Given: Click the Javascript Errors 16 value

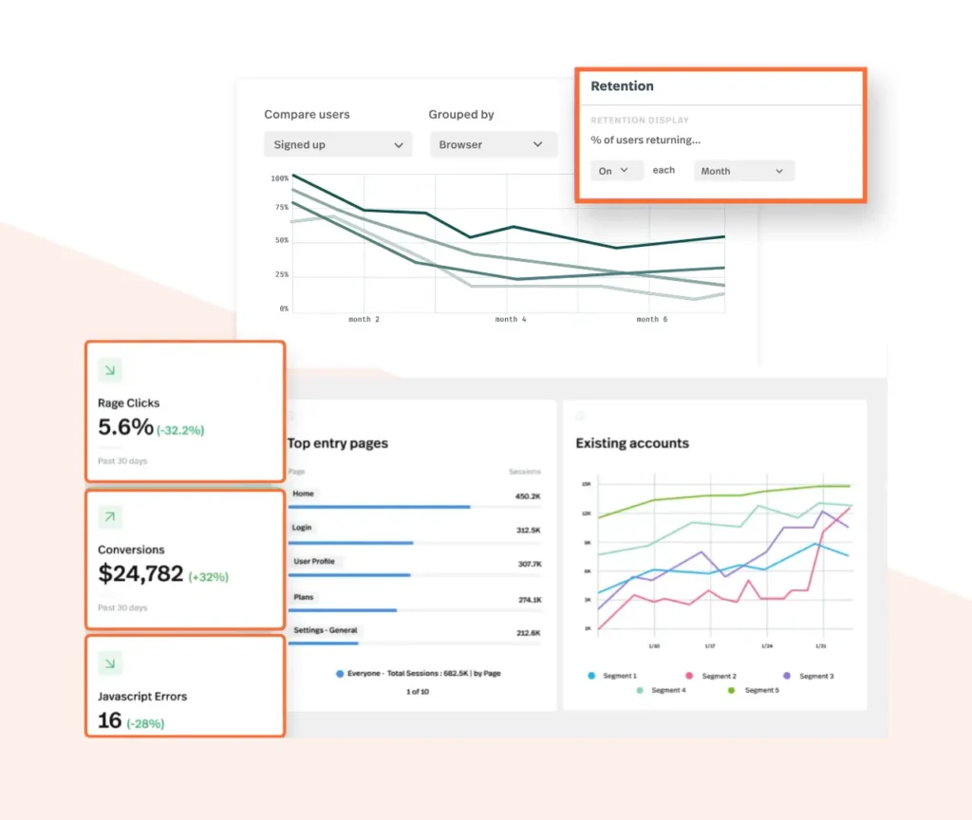Looking at the screenshot, I should 110,720.
